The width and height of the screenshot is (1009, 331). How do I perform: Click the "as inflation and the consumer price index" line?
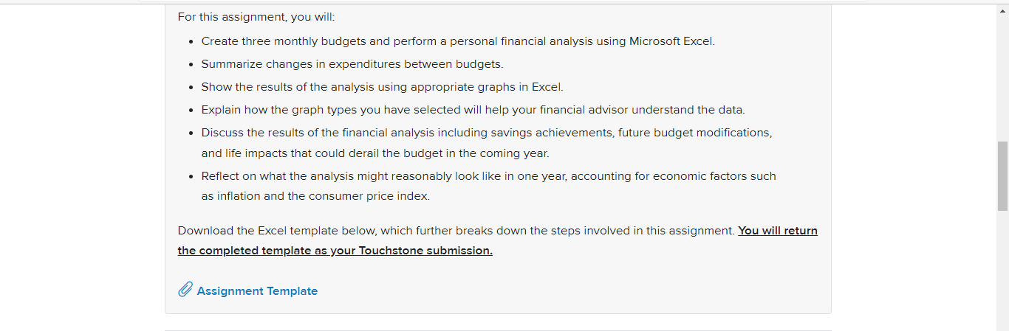pyautogui.click(x=315, y=196)
